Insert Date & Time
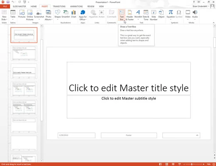Screen dimensions: 216x166 146,15
